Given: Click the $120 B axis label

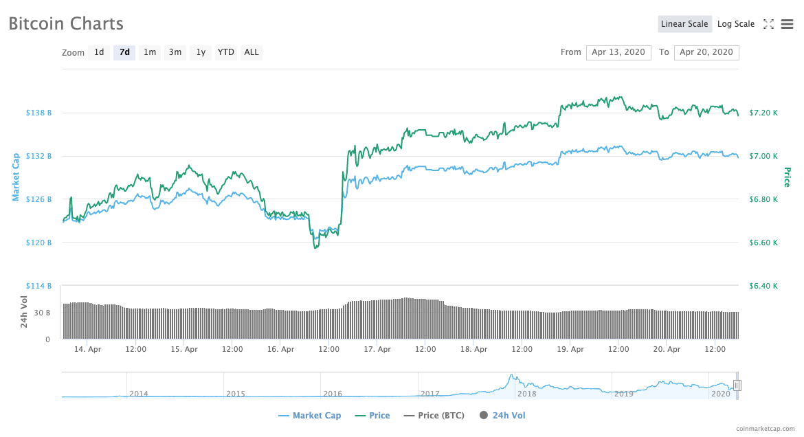Looking at the screenshot, I should (39, 243).
